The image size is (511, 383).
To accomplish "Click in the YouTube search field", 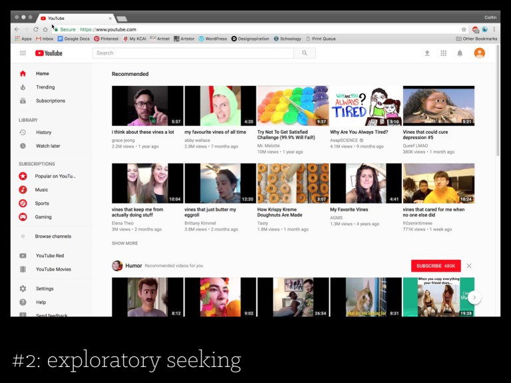I will pyautogui.click(x=193, y=53).
